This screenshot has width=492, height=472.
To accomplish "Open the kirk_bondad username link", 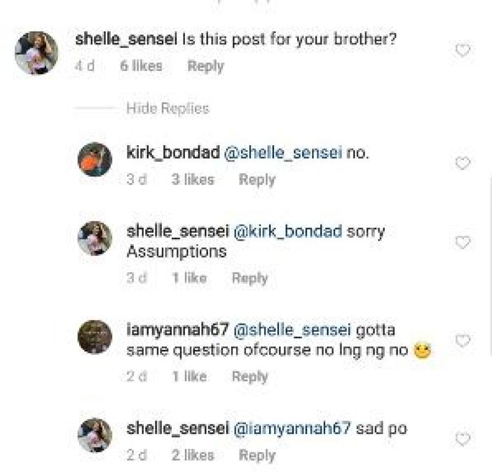I will [x=173, y=153].
